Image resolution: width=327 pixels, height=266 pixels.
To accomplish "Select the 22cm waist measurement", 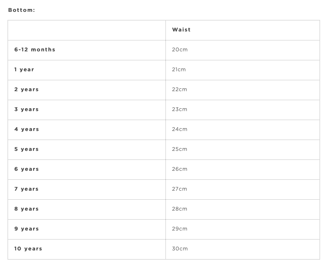I will [180, 89].
